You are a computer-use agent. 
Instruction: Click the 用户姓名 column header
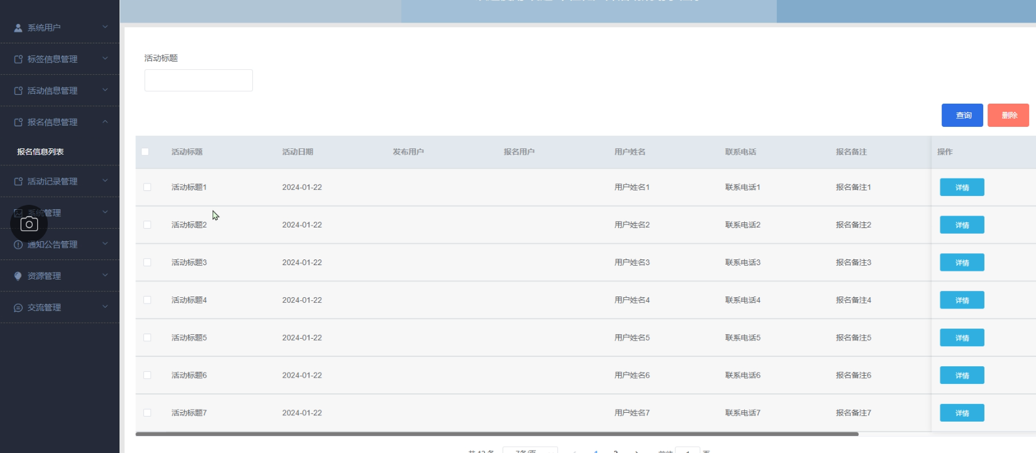pos(630,152)
